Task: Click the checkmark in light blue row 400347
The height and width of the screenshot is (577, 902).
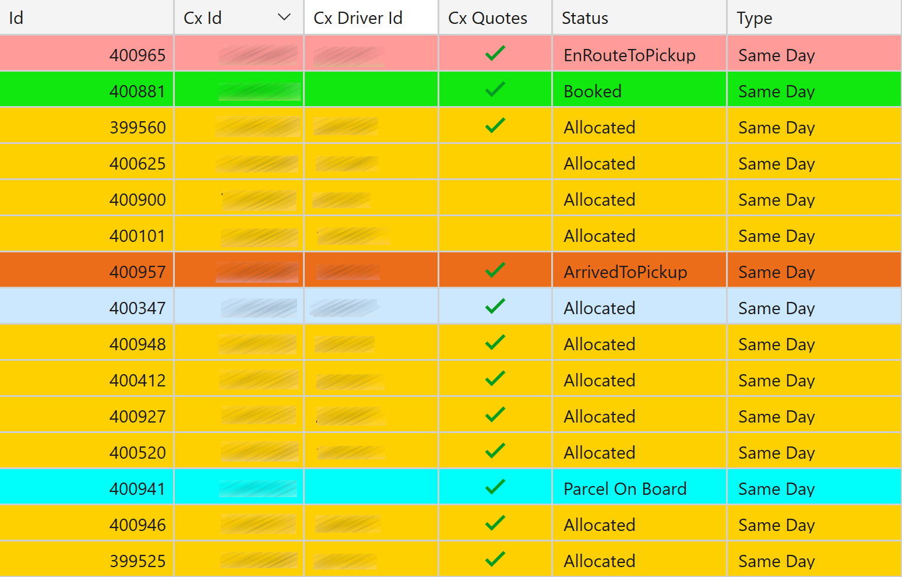Action: (x=495, y=307)
